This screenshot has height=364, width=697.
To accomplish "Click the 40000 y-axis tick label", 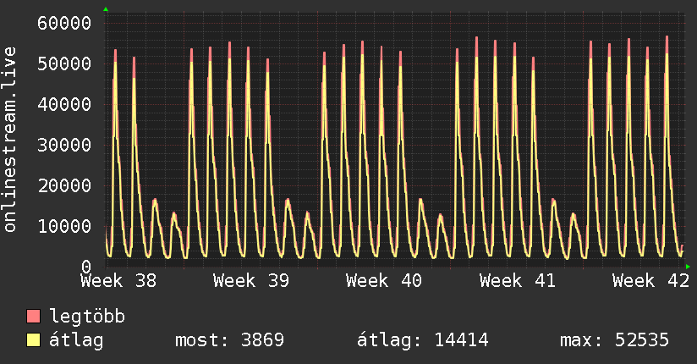I will (x=64, y=105).
